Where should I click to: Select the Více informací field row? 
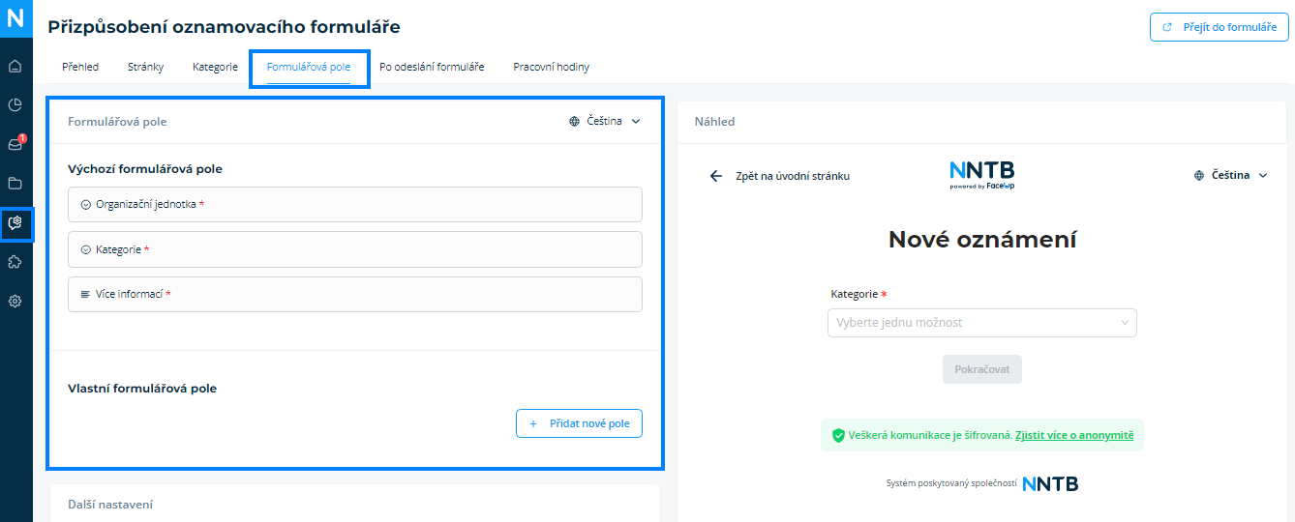pyautogui.click(x=355, y=294)
